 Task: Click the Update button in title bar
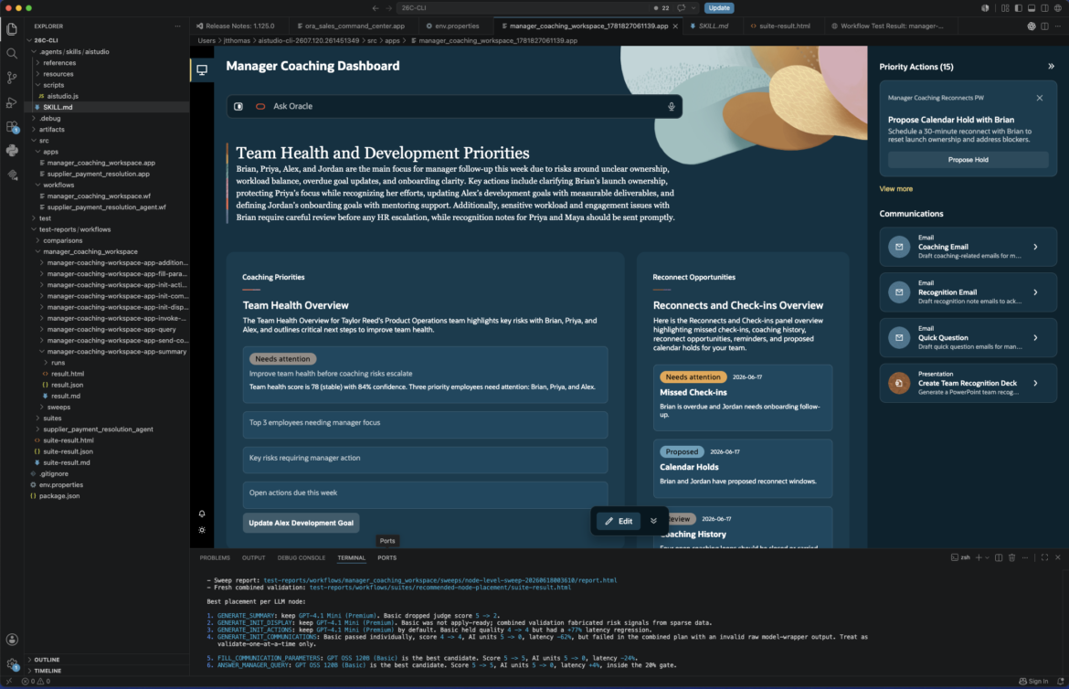tap(718, 8)
